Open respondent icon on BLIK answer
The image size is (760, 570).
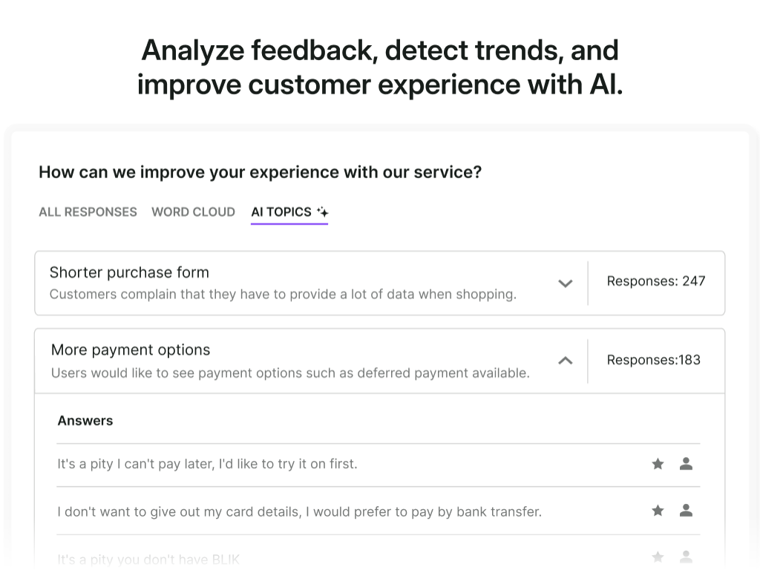point(686,557)
